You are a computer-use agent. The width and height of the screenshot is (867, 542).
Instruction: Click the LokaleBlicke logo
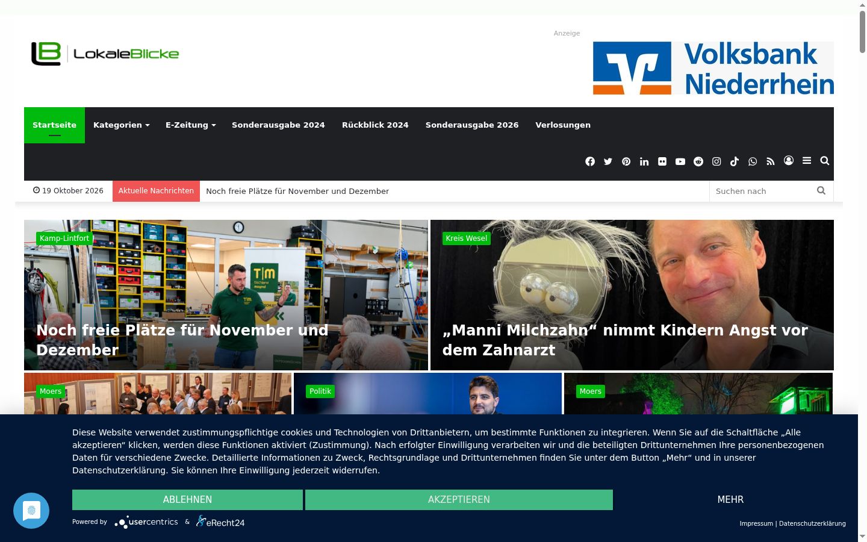pos(105,54)
